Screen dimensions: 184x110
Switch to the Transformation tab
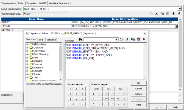click(x=8, y=3)
